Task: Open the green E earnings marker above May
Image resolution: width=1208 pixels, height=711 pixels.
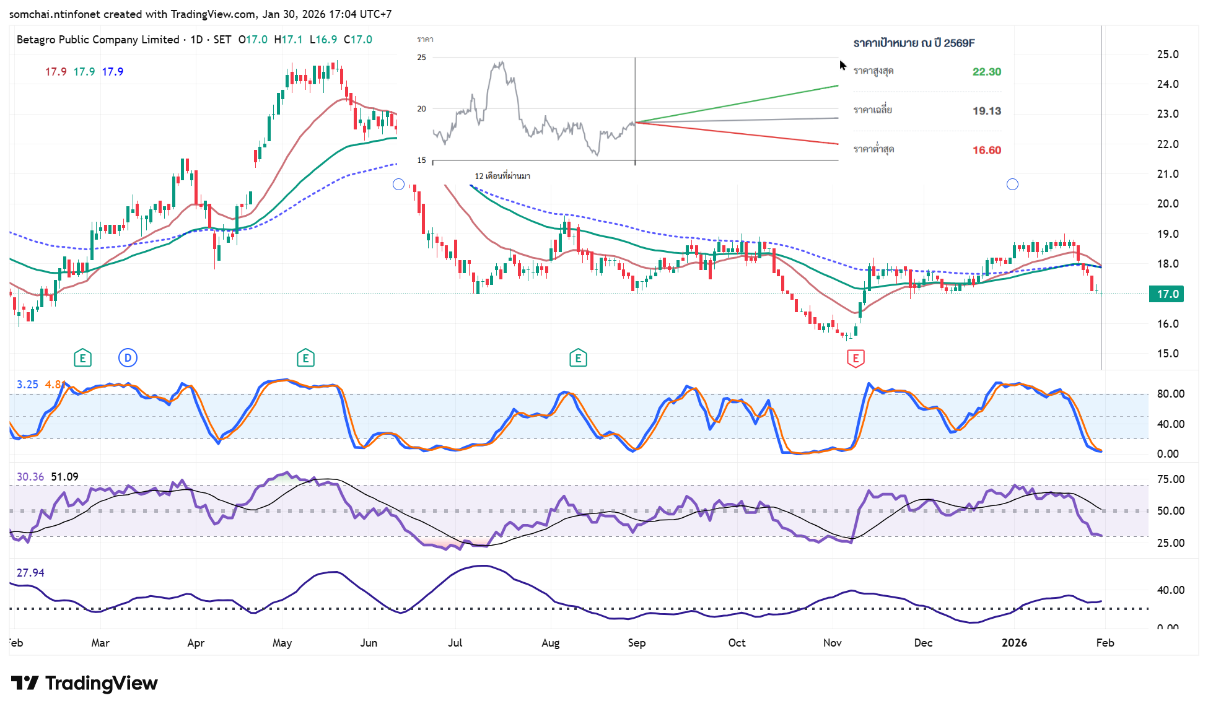Action: [305, 358]
